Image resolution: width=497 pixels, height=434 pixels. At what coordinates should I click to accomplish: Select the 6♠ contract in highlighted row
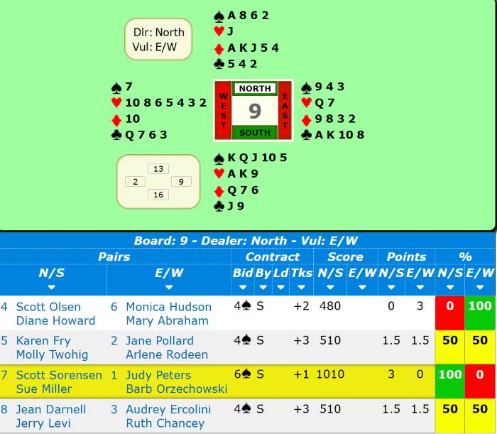(x=243, y=375)
